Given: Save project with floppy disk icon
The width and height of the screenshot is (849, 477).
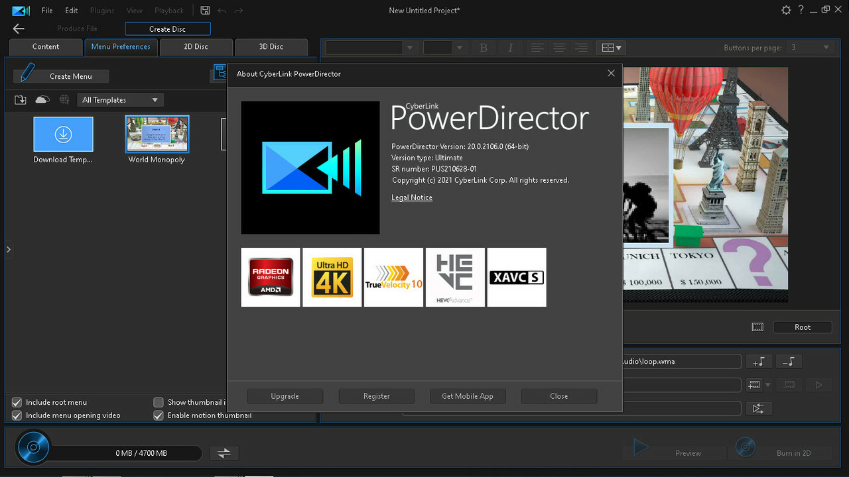Looking at the screenshot, I should click(205, 11).
